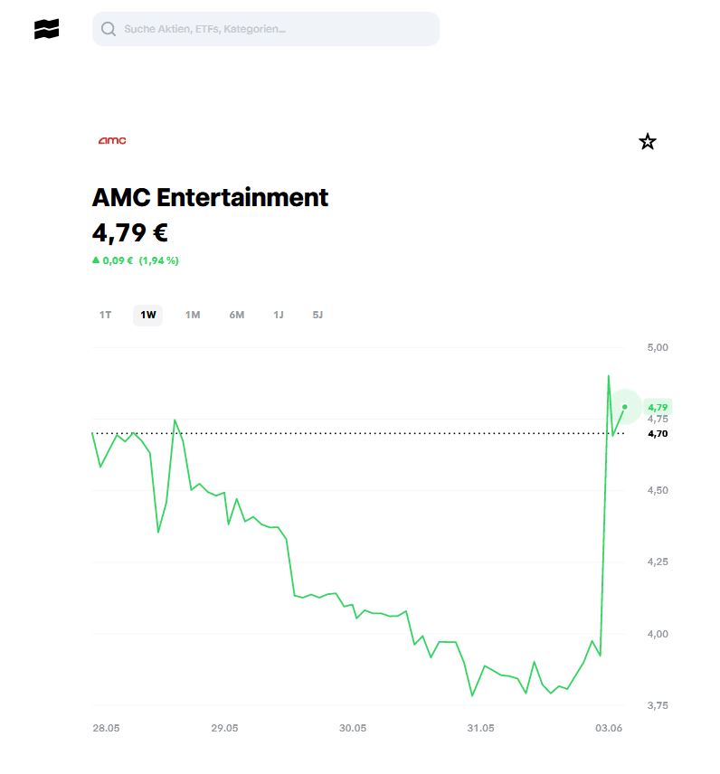This screenshot has height=774, width=720.
Task: Select the 1W time range
Action: click(x=147, y=315)
